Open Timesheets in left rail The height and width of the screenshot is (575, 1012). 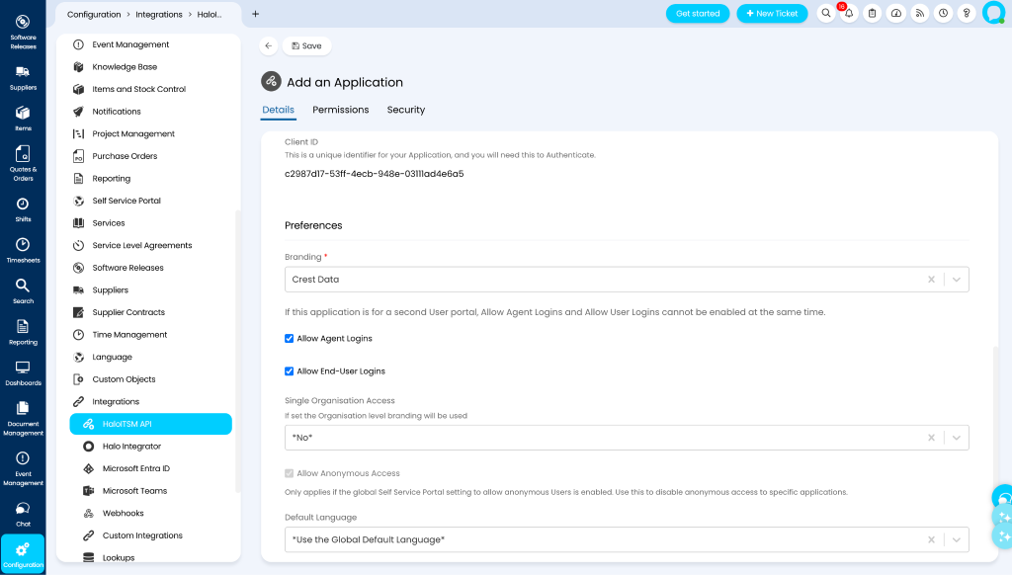[23, 251]
